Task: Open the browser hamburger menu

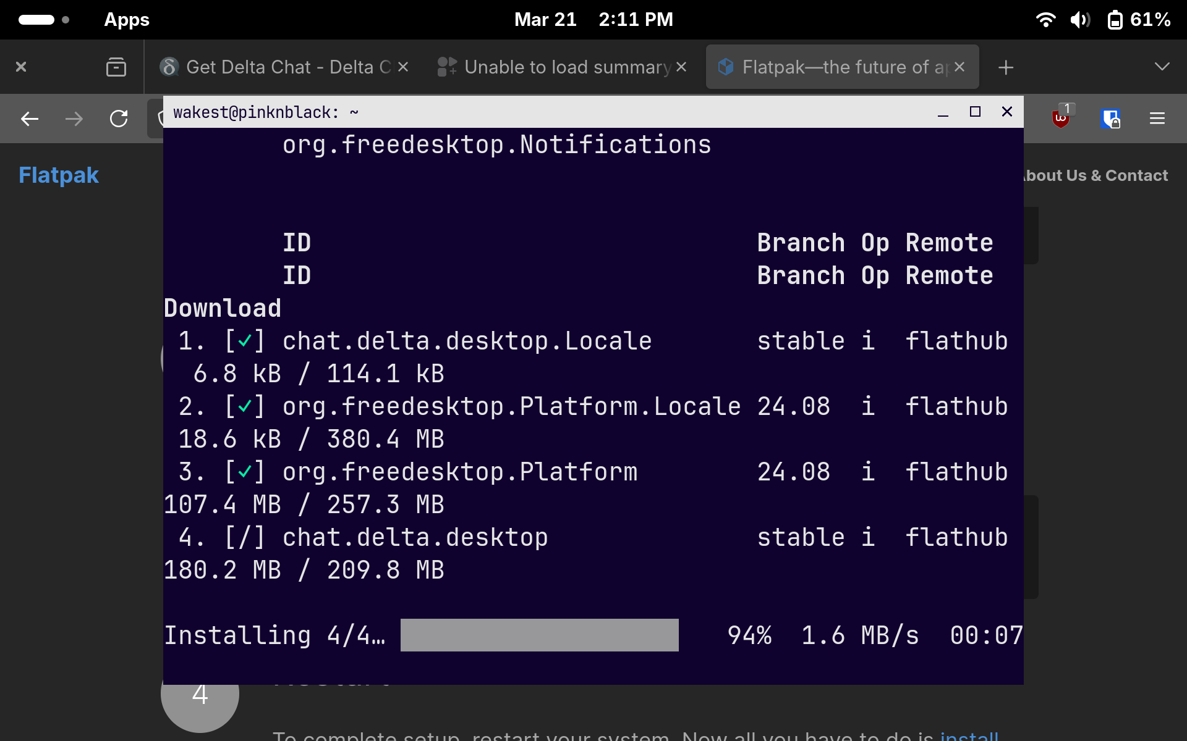Action: [1157, 119]
